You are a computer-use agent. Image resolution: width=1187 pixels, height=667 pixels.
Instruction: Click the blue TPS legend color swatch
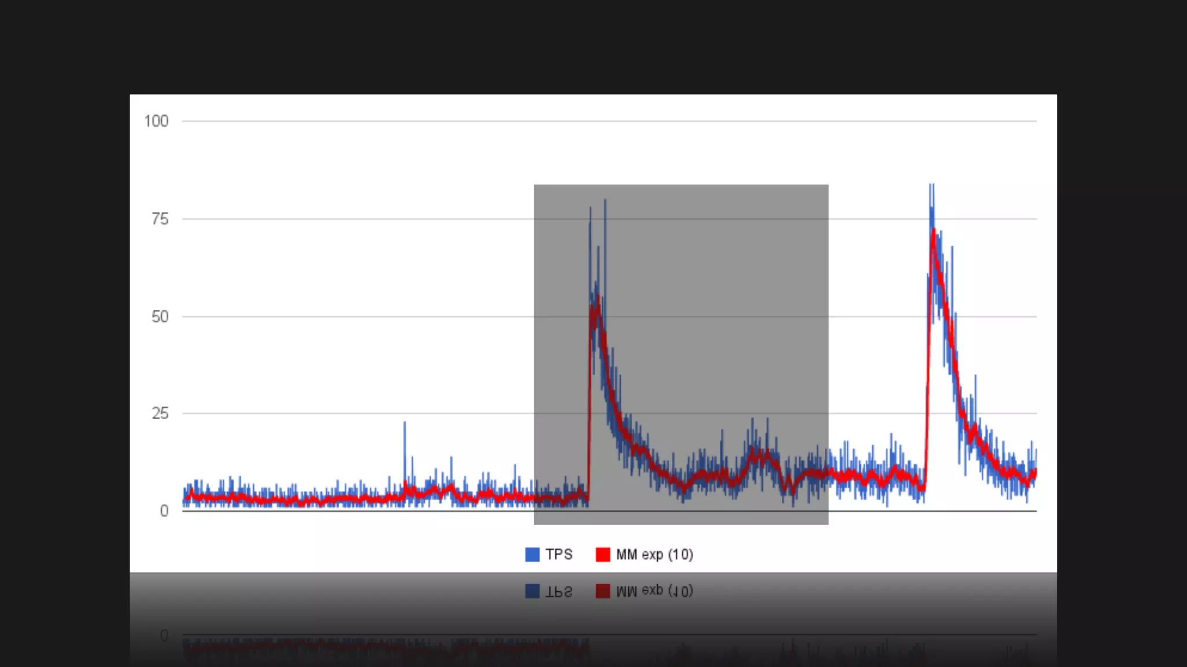coord(532,555)
